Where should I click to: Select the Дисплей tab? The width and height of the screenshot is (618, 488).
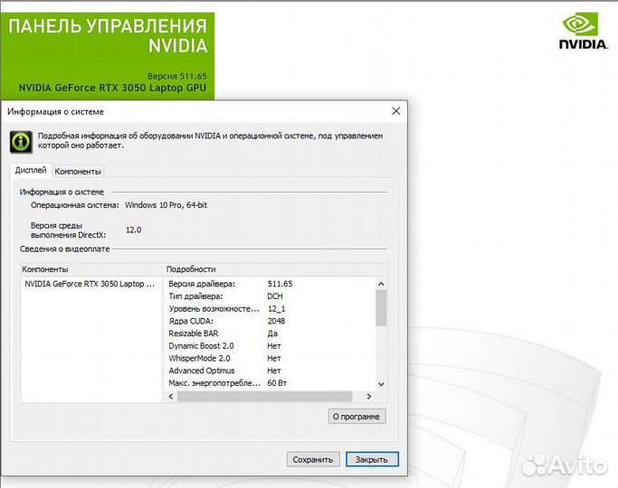31,170
